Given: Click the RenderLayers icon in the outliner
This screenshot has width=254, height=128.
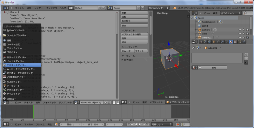Looking at the screenshot, I should tap(200, 22).
